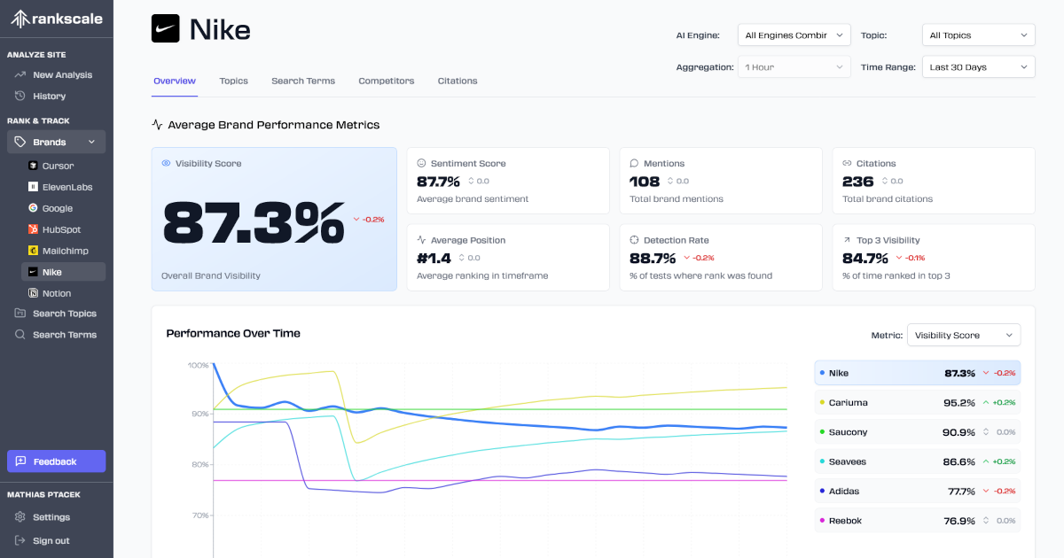The image size is (1064, 558).
Task: Click the speech bubble icon beside Mentions
Action: 634,164
